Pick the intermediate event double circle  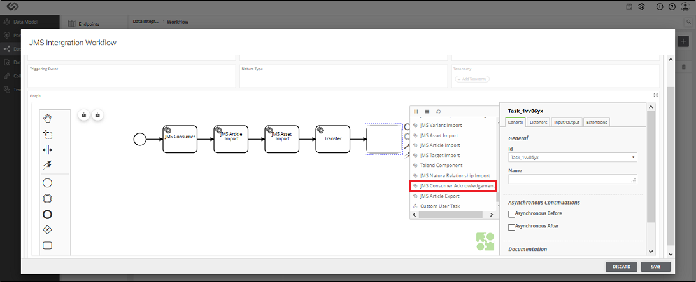pos(48,199)
